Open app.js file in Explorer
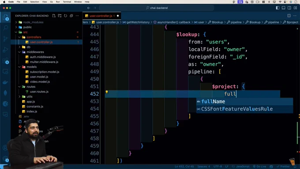 (x=30, y=101)
